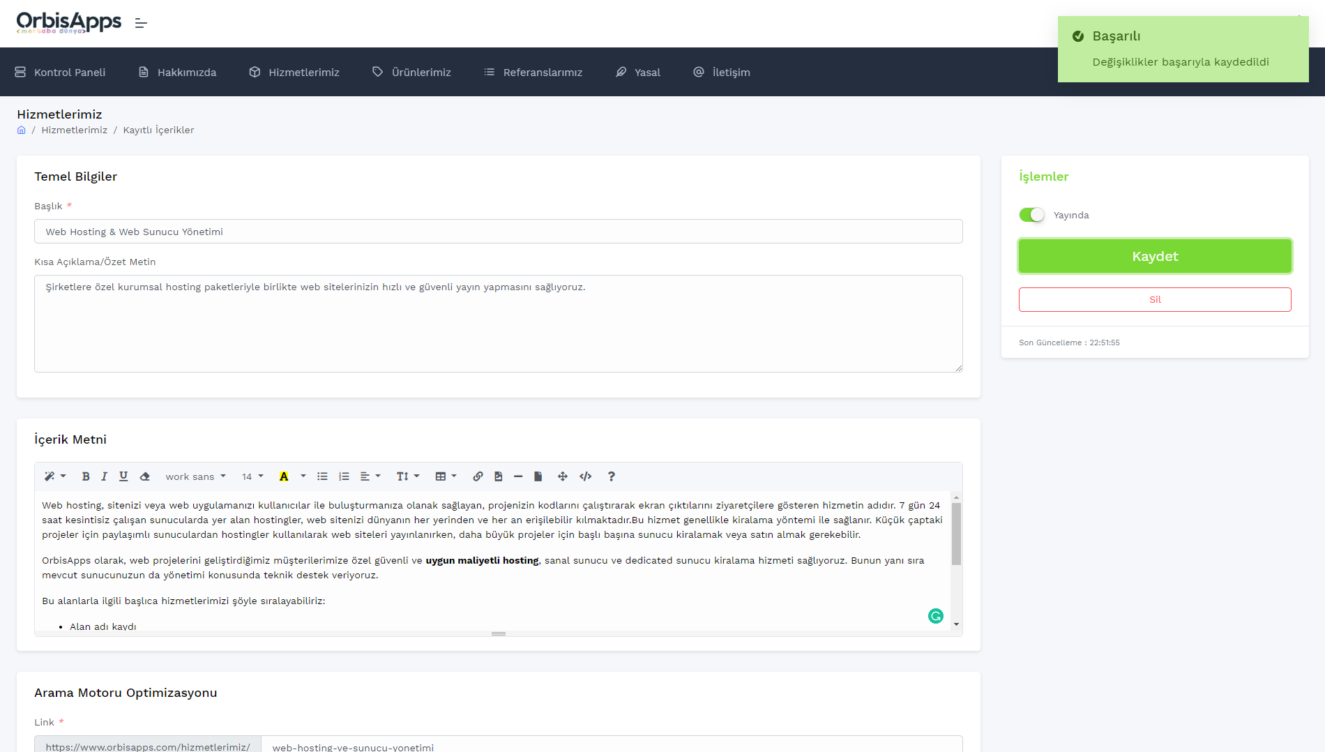The height and width of the screenshot is (752, 1325).
Task: Clear font style with eraser icon
Action: pyautogui.click(x=144, y=476)
